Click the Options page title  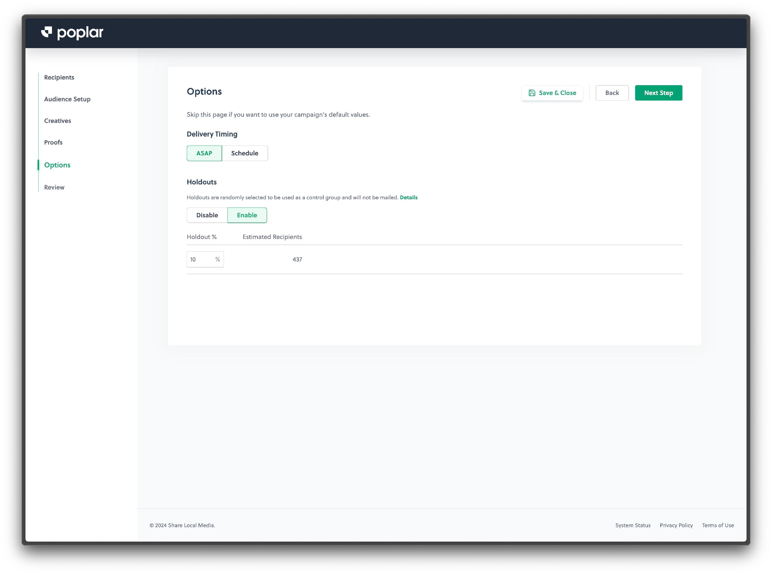coord(204,91)
